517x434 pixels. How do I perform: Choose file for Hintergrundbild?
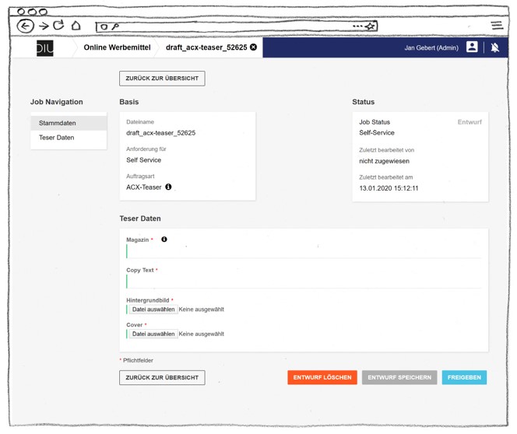(x=153, y=310)
